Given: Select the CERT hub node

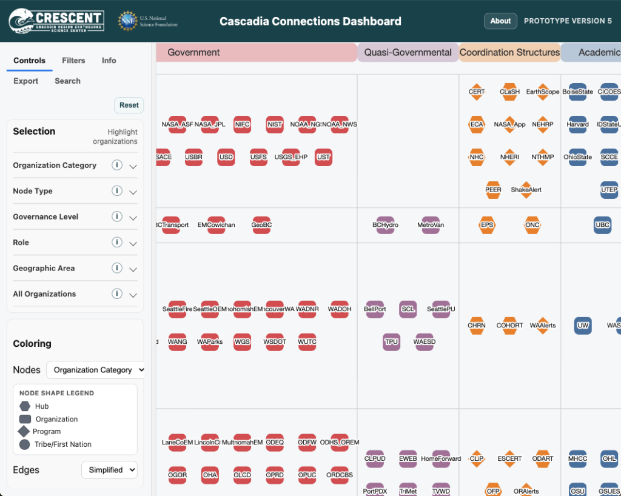Looking at the screenshot, I should 477,92.
